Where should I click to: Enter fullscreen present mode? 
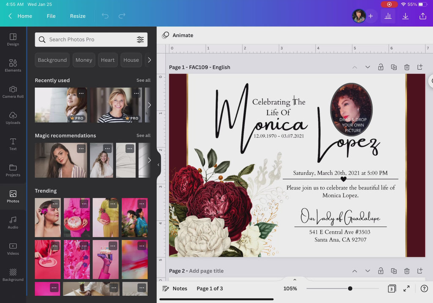(406, 289)
